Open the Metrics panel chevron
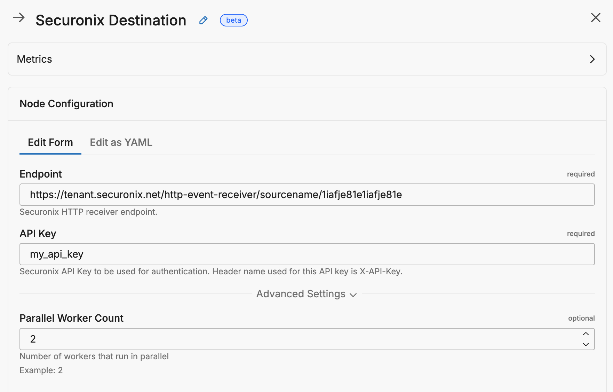 pos(592,59)
